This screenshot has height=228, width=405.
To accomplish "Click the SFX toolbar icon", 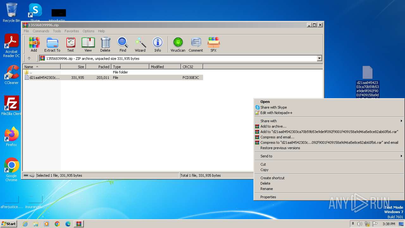I will click(214, 44).
